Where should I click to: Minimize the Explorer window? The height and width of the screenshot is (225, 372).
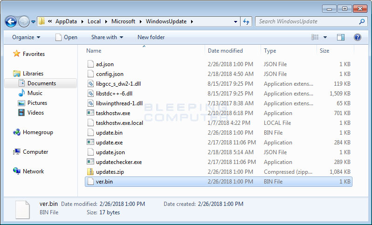329,9
